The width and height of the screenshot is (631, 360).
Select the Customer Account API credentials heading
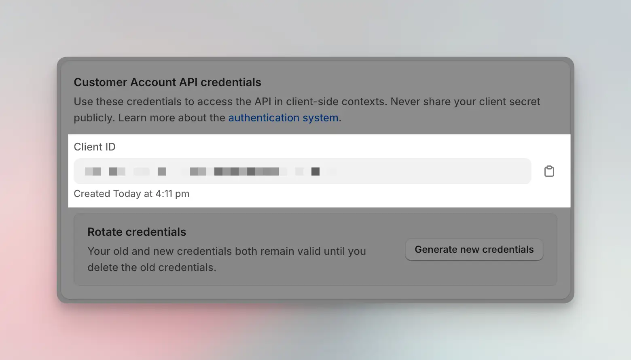(167, 82)
